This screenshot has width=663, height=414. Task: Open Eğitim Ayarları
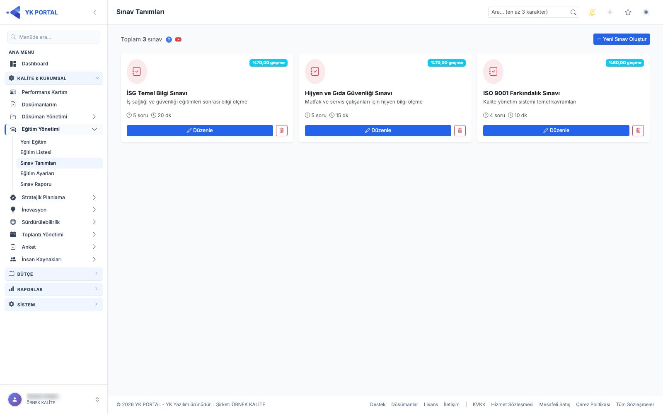click(x=60, y=173)
